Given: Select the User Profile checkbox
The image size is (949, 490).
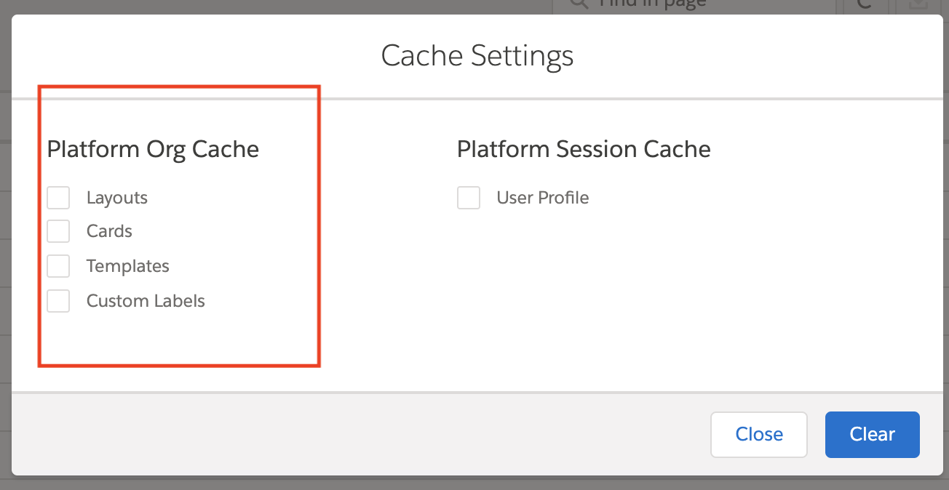Looking at the screenshot, I should pyautogui.click(x=469, y=198).
